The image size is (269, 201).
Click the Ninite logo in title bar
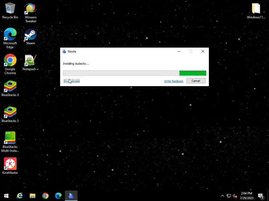[x=64, y=52]
